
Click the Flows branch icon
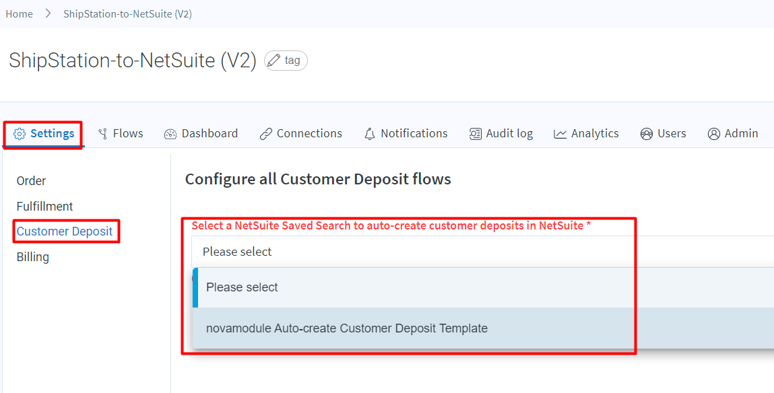102,134
